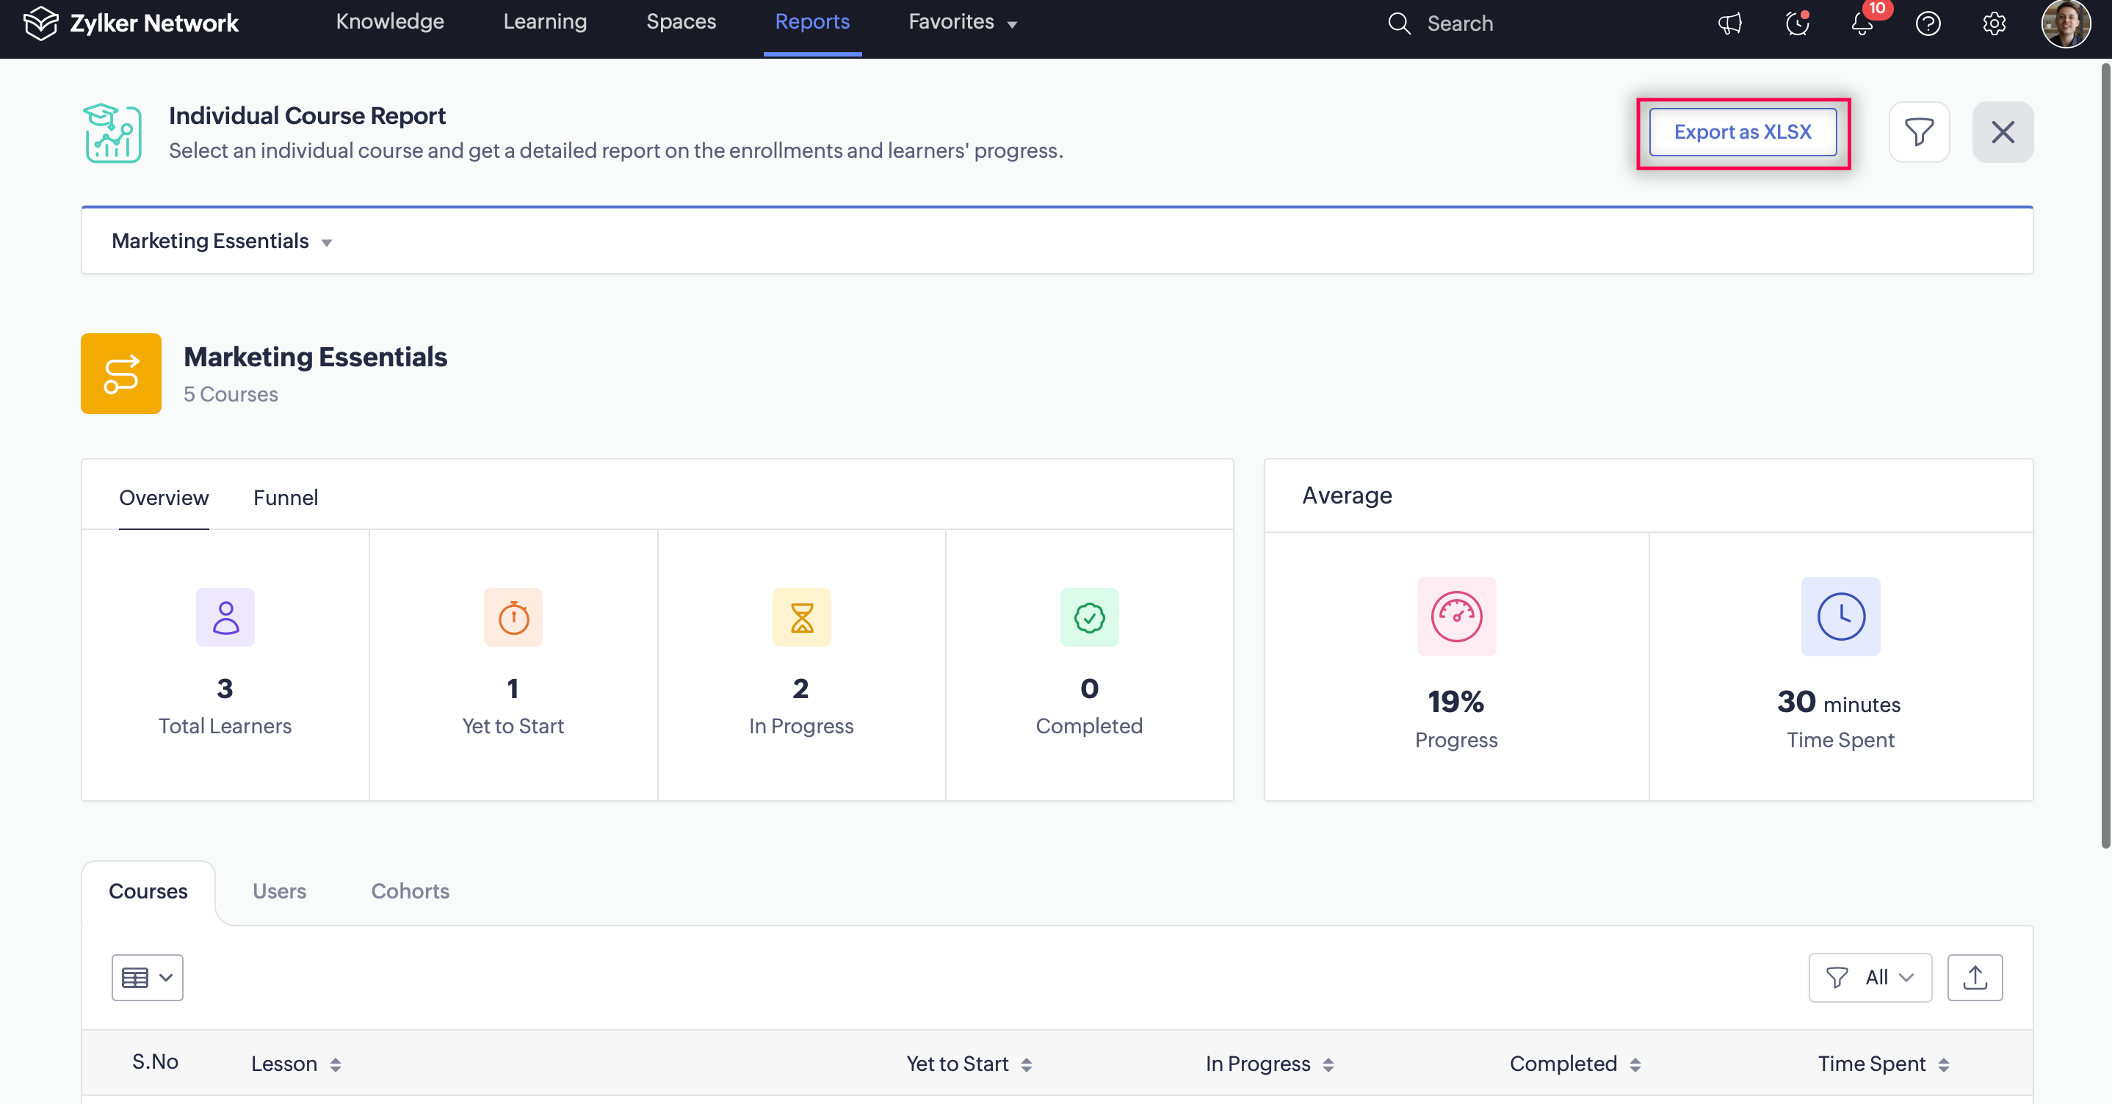Click the table export upload icon

(x=1974, y=977)
